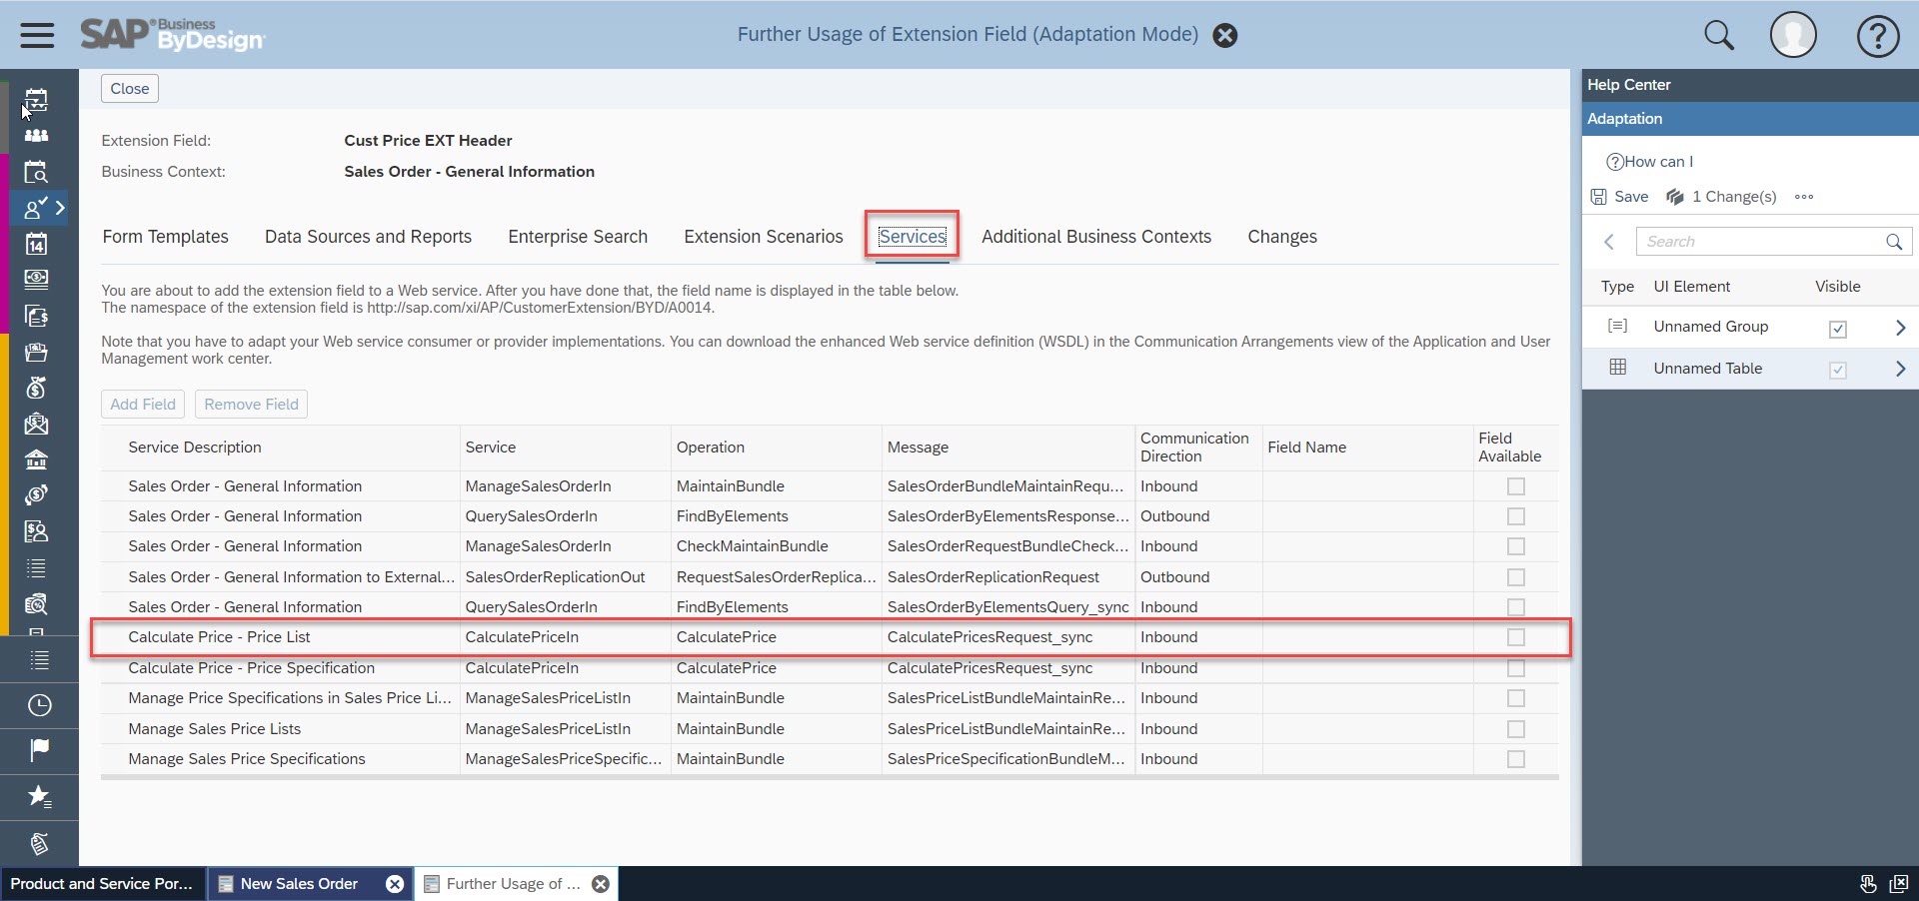Screen dimensions: 1919x901
Task: Open the hamburger navigation menu
Action: [x=37, y=35]
